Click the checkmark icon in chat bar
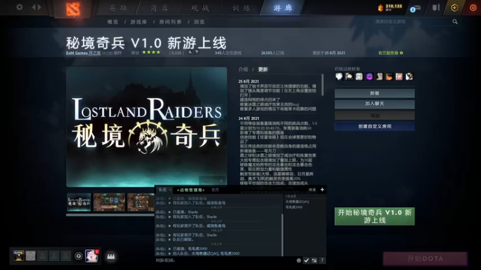Viewport: 481px width, 270px height. point(306,260)
